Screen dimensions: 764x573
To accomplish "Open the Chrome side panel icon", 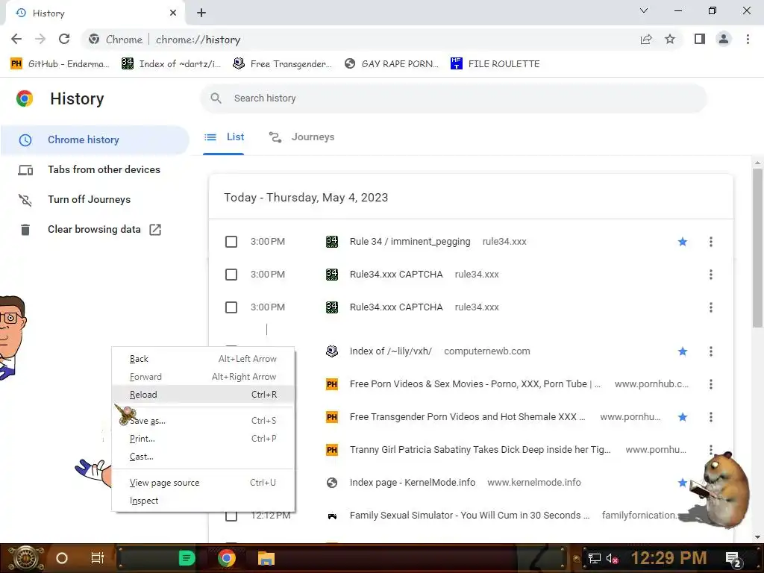I will 700,39.
